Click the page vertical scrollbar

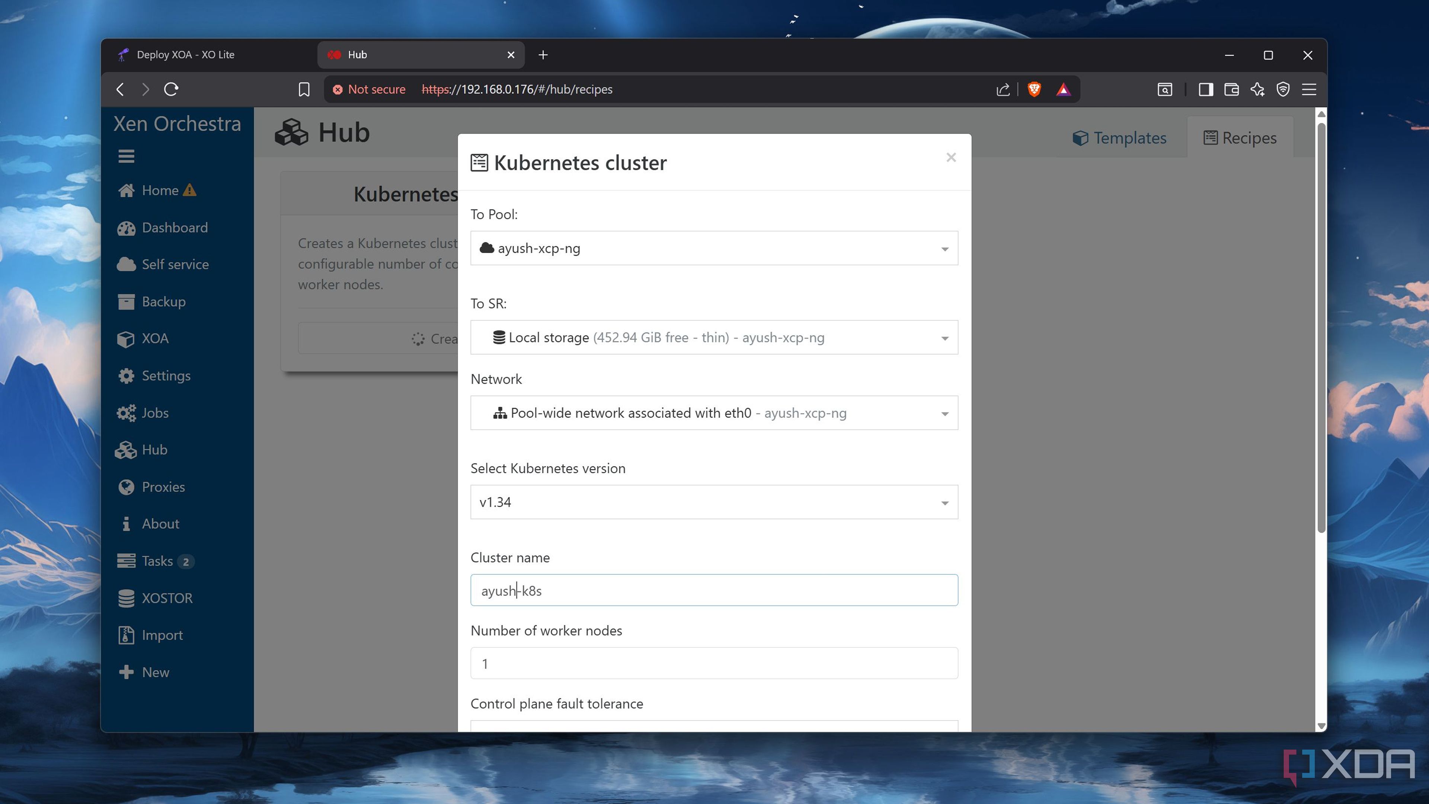tap(1321, 328)
